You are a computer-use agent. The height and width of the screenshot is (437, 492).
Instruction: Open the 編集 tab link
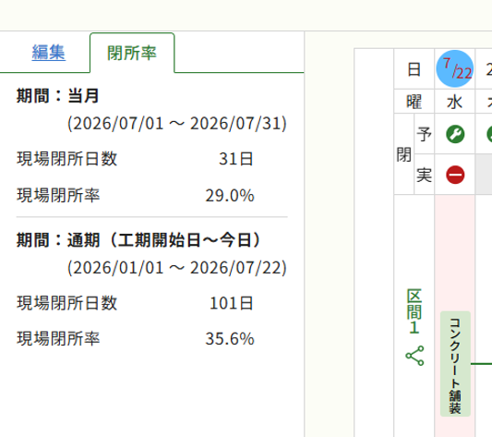(49, 52)
